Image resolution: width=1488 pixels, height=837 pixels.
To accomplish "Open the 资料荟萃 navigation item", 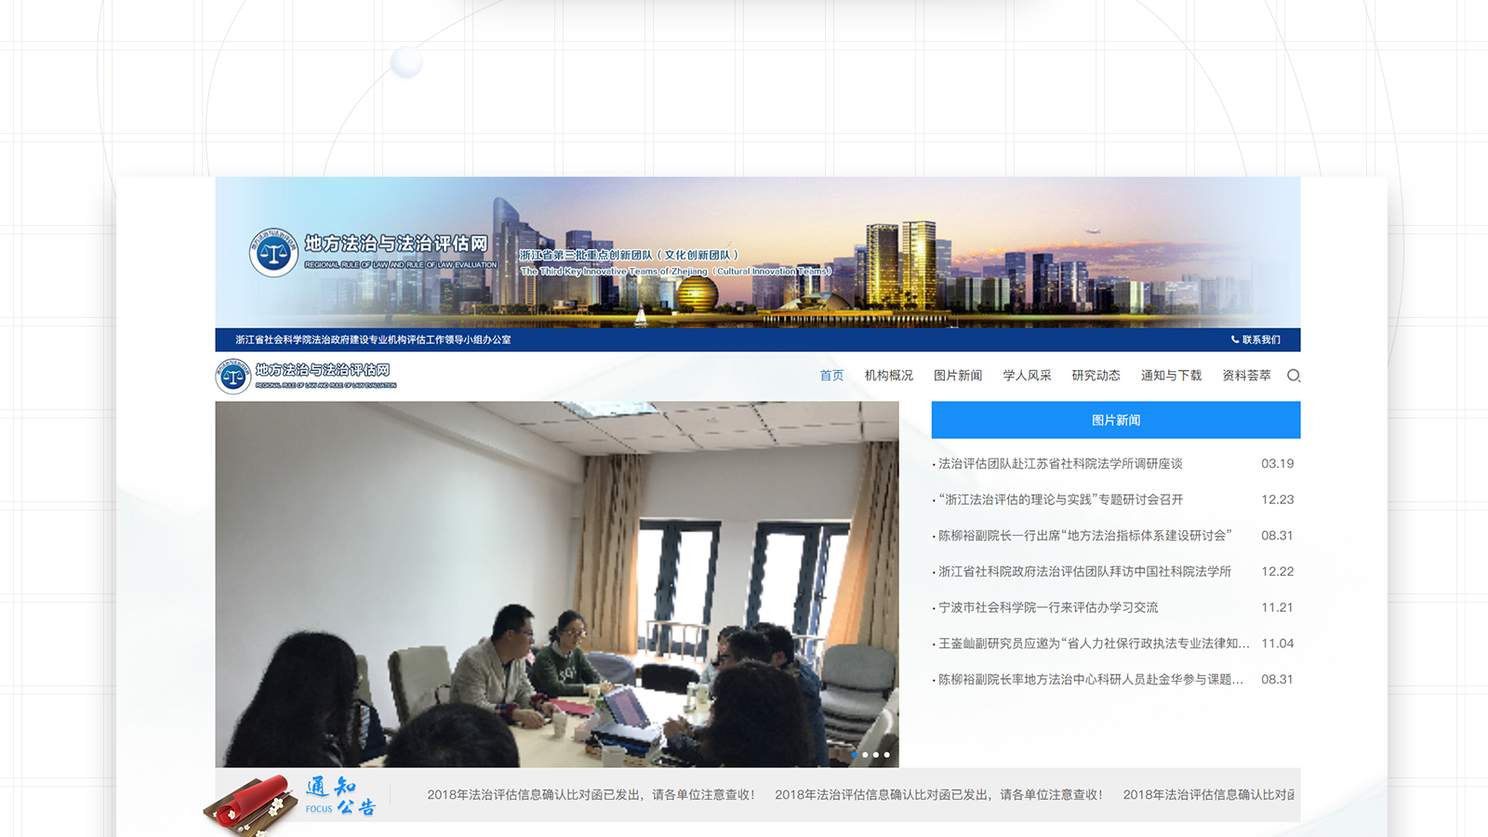I will click(x=1246, y=376).
